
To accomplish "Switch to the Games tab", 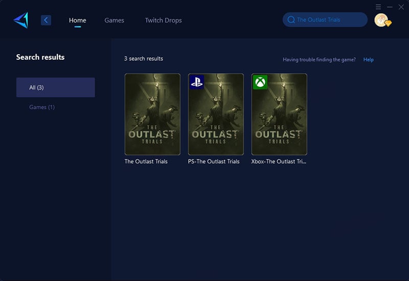I will (x=114, y=20).
